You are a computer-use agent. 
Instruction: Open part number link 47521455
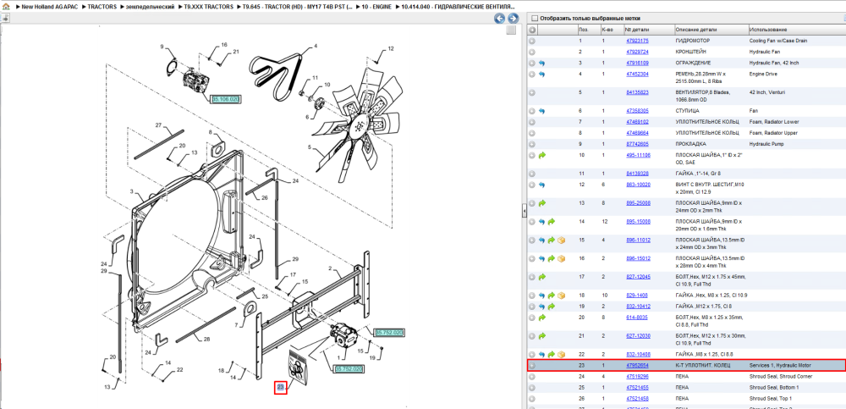637,387
